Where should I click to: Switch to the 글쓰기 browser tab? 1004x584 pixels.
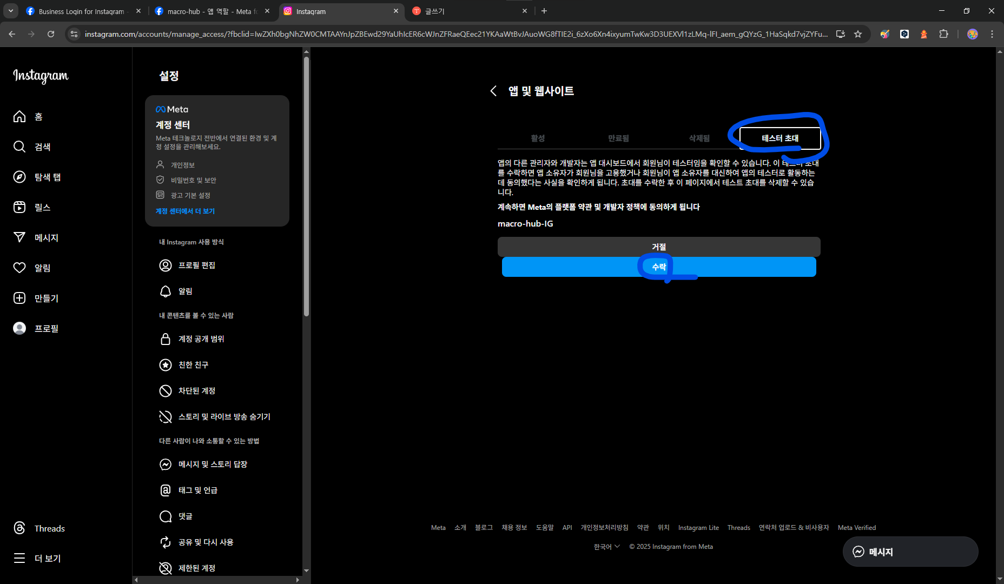(468, 11)
